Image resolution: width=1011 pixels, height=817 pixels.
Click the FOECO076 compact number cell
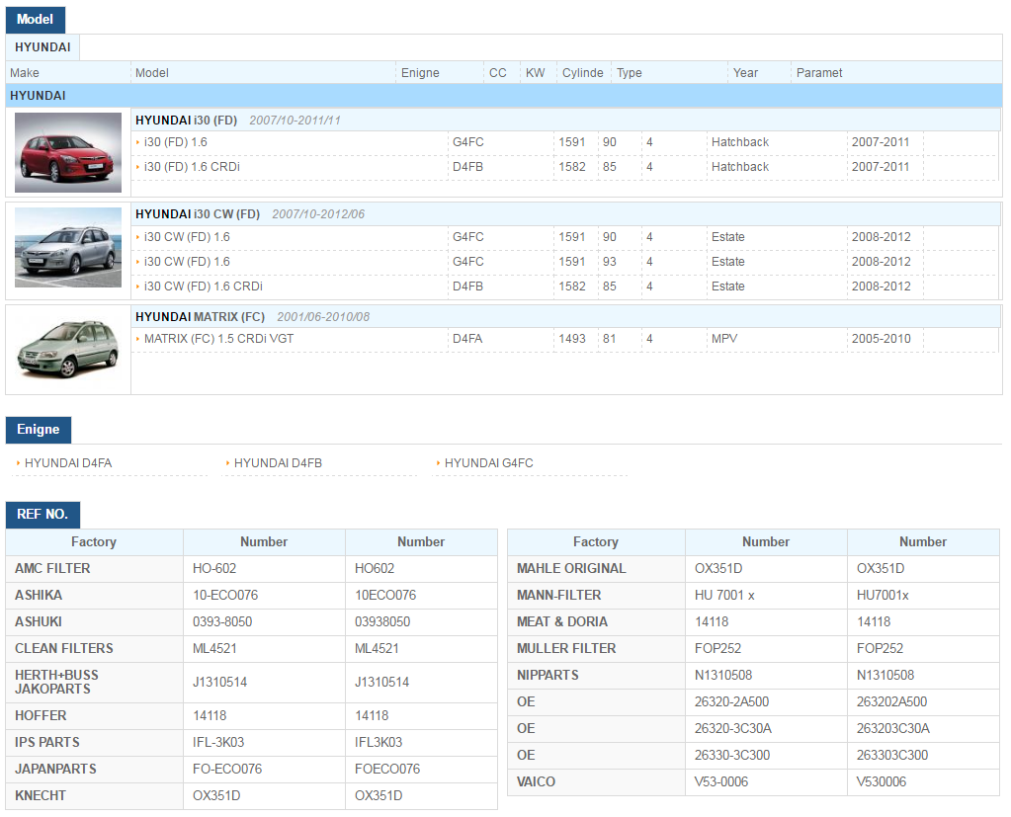tap(422, 770)
